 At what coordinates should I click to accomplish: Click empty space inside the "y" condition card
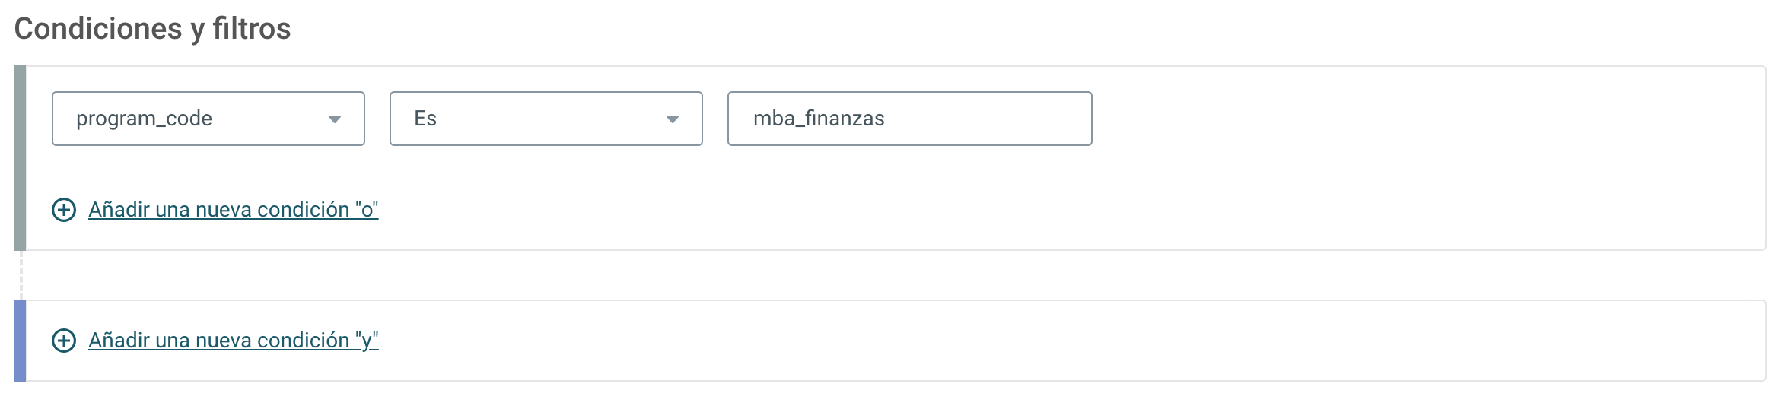tap(1065, 341)
